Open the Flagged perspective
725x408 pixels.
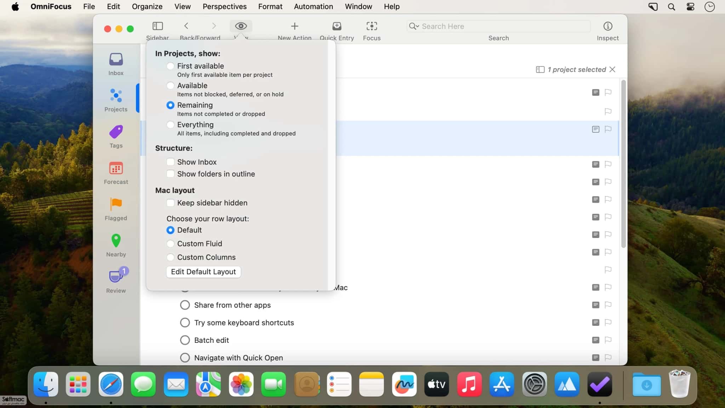[116, 209]
